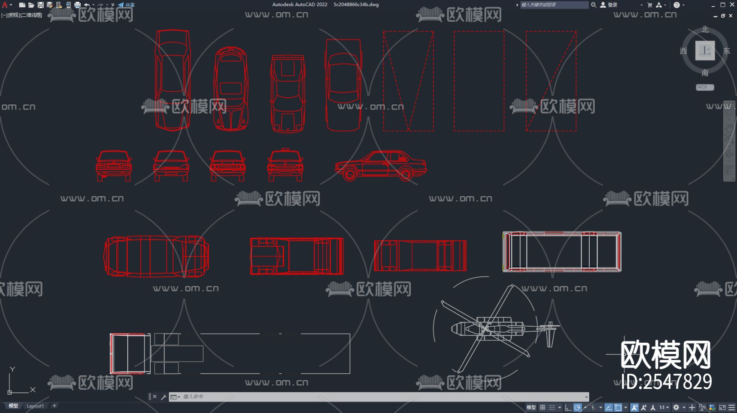Click the 登录 sign-in button

click(609, 5)
